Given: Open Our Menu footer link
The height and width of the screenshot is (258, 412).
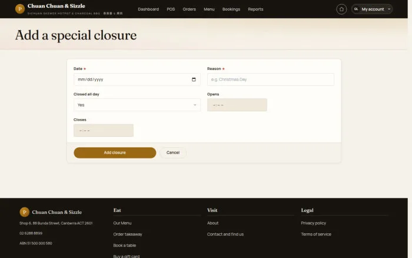Looking at the screenshot, I should tap(122, 223).
